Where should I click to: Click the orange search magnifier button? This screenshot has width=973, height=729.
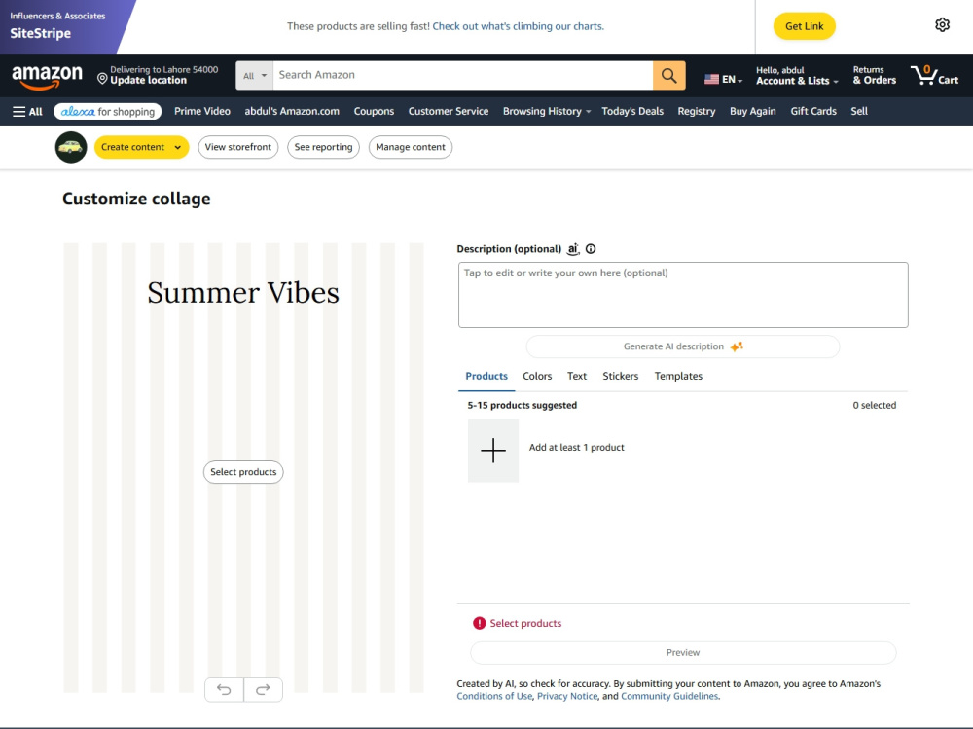668,75
